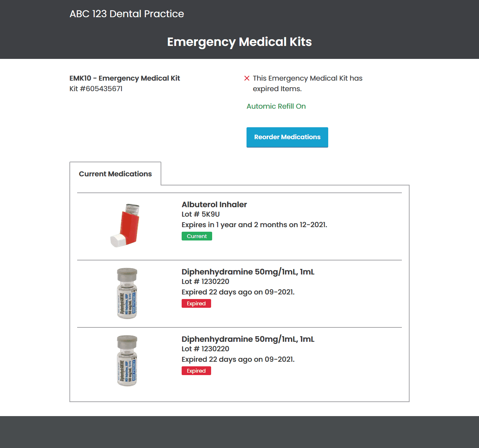Image resolution: width=479 pixels, height=448 pixels.
Task: Open the Current Medications tab
Action: click(115, 174)
